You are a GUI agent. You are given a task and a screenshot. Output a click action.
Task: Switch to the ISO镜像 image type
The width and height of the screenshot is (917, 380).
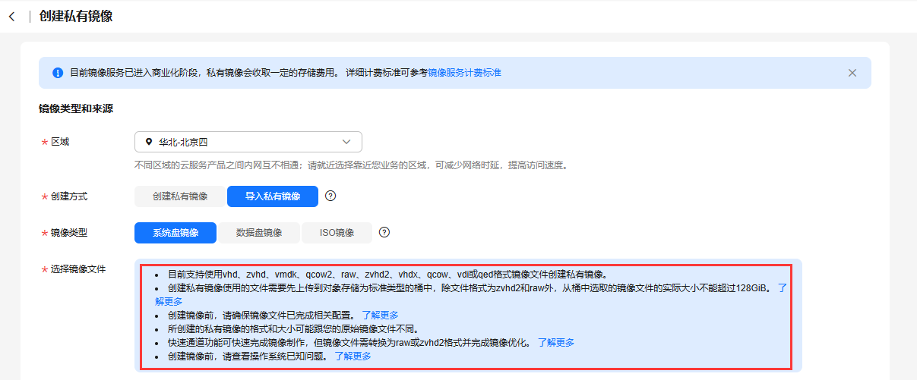(337, 233)
